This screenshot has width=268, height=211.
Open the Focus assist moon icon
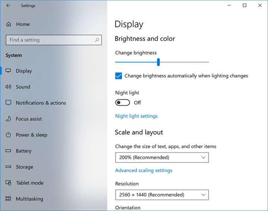tap(8, 119)
